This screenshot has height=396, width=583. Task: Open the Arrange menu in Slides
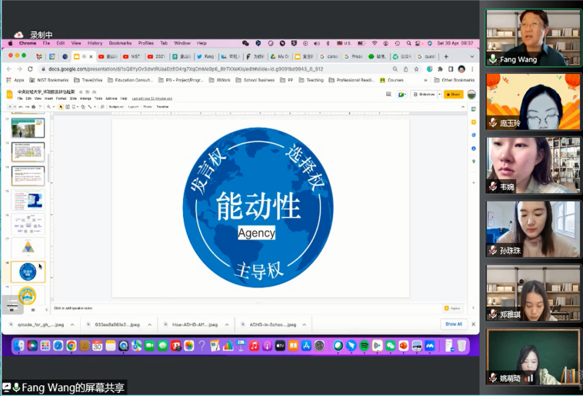click(x=85, y=98)
